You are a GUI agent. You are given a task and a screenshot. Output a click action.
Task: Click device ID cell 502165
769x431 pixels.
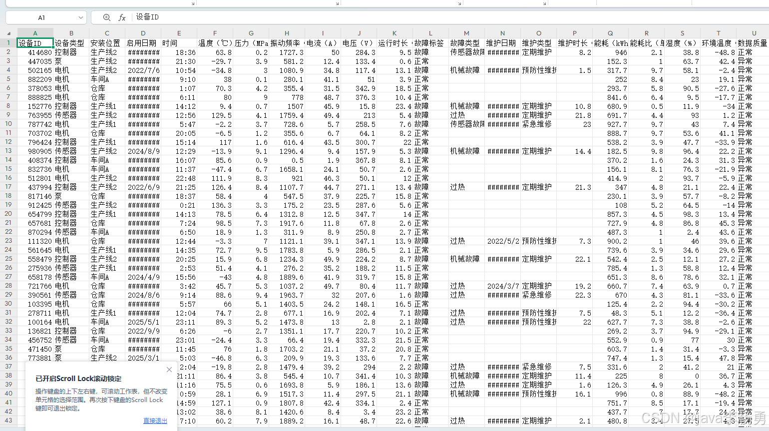35,70
